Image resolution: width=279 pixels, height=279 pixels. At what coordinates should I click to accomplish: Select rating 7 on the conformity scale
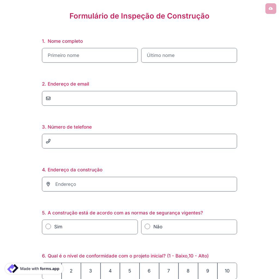click(x=169, y=271)
